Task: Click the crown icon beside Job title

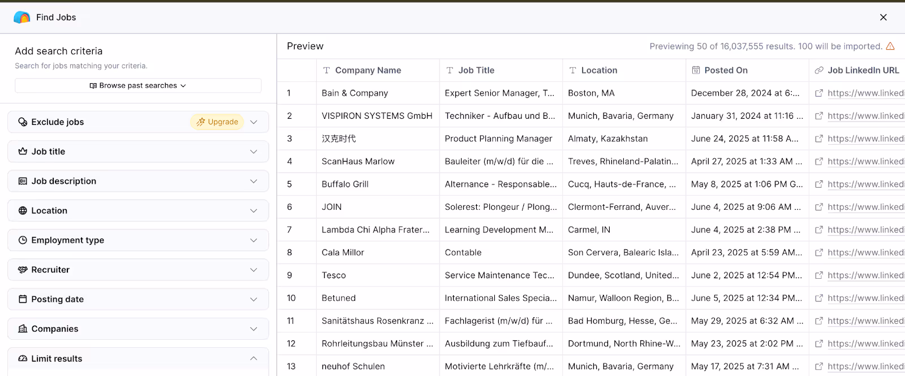Action: (x=23, y=152)
